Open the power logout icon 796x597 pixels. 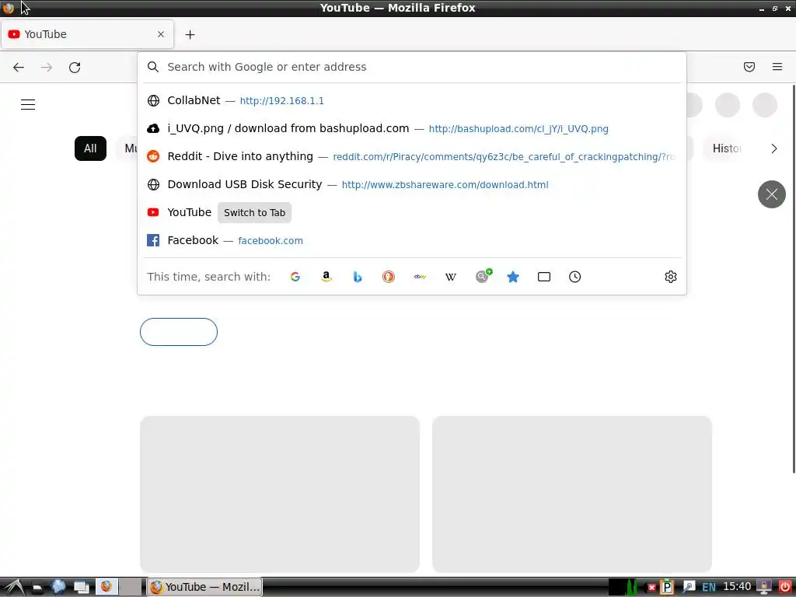click(x=785, y=587)
